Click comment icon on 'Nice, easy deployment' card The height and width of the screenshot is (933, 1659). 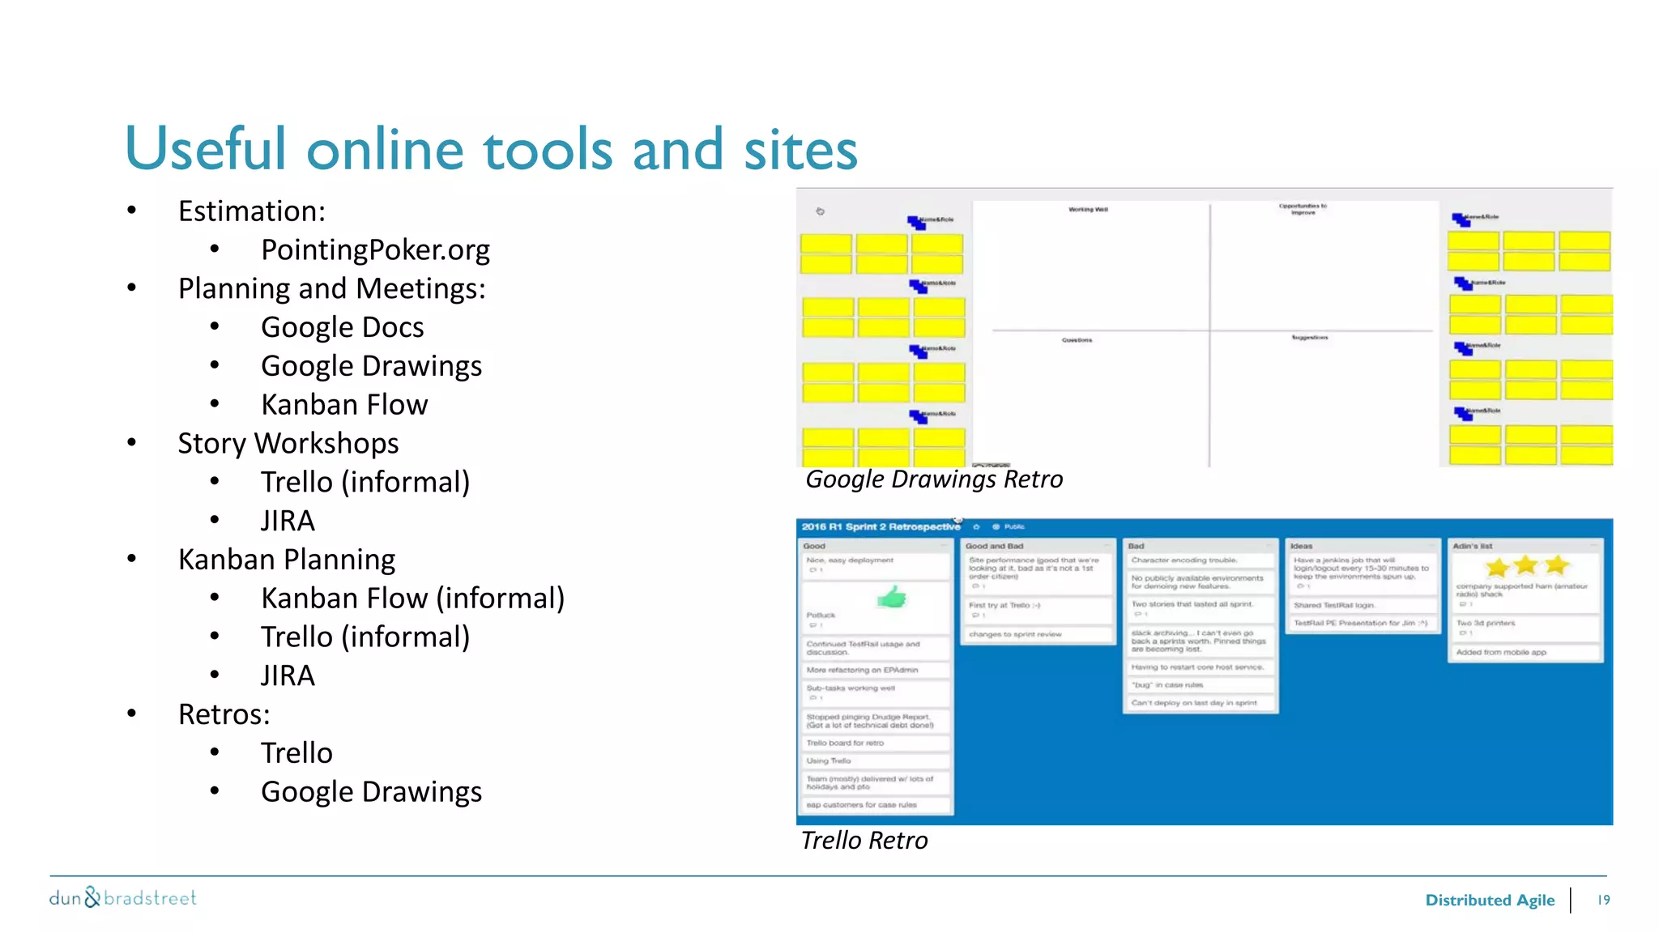coord(812,570)
